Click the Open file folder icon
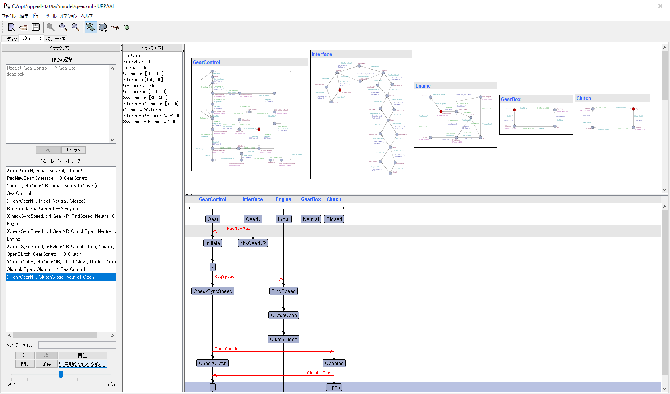Image resolution: width=670 pixels, height=394 pixels. point(24,27)
